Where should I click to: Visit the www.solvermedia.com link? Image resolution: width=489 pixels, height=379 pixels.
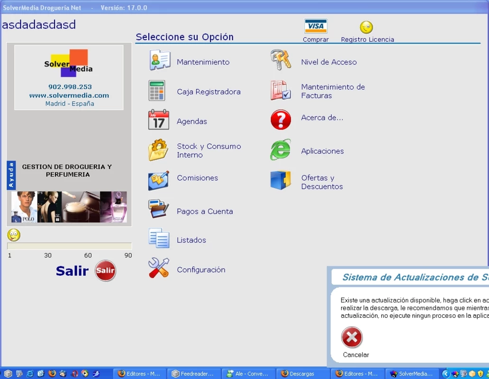(x=69, y=95)
